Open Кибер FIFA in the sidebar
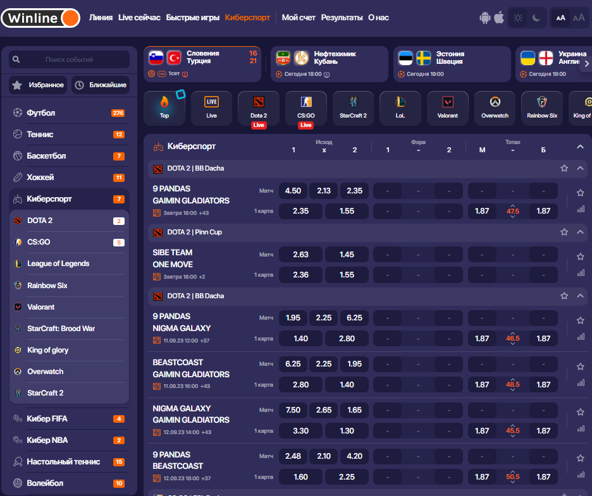 coord(69,419)
